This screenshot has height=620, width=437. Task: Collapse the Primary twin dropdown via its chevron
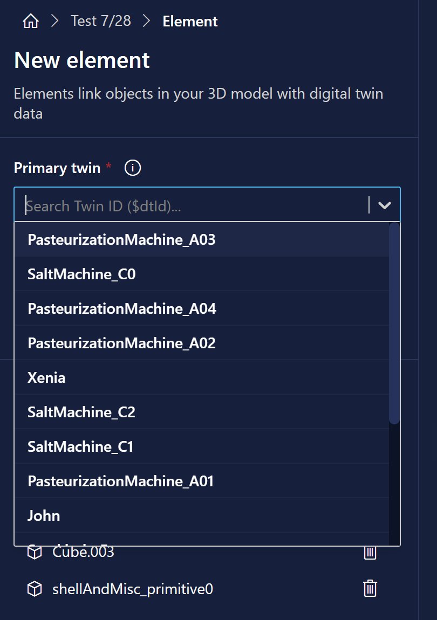pos(384,205)
